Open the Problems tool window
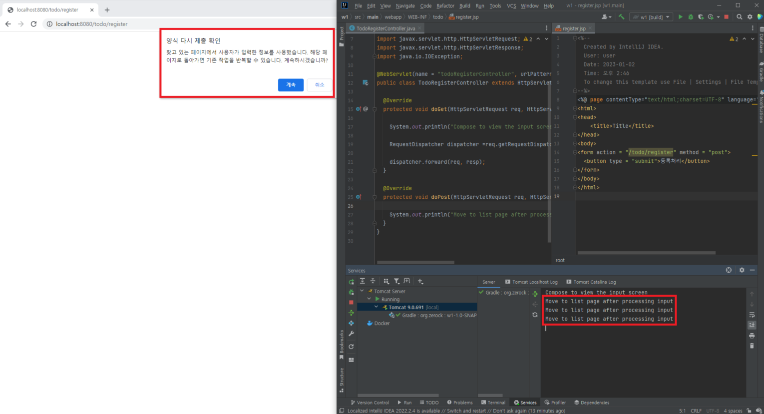This screenshot has width=764, height=414. tap(460, 403)
